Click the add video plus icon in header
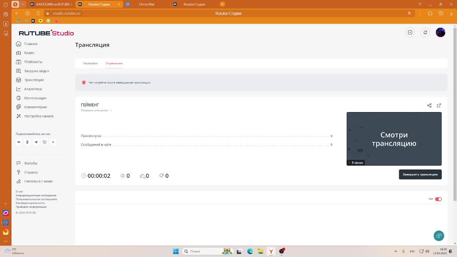 (x=410, y=32)
